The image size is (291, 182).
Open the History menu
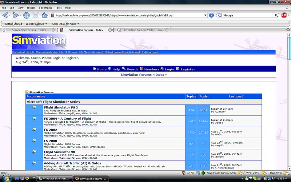31,8
